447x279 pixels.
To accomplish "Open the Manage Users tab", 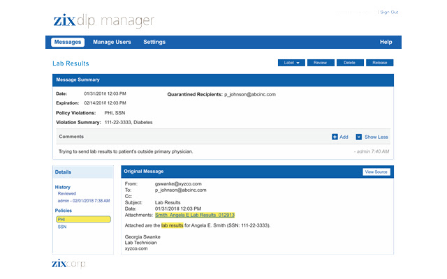I will click(112, 42).
